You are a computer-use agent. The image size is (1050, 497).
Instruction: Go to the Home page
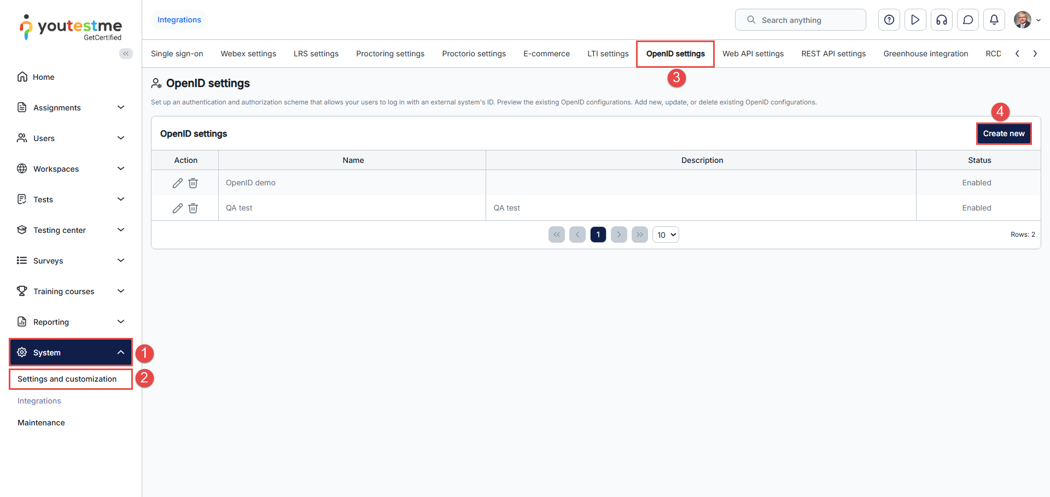(43, 77)
